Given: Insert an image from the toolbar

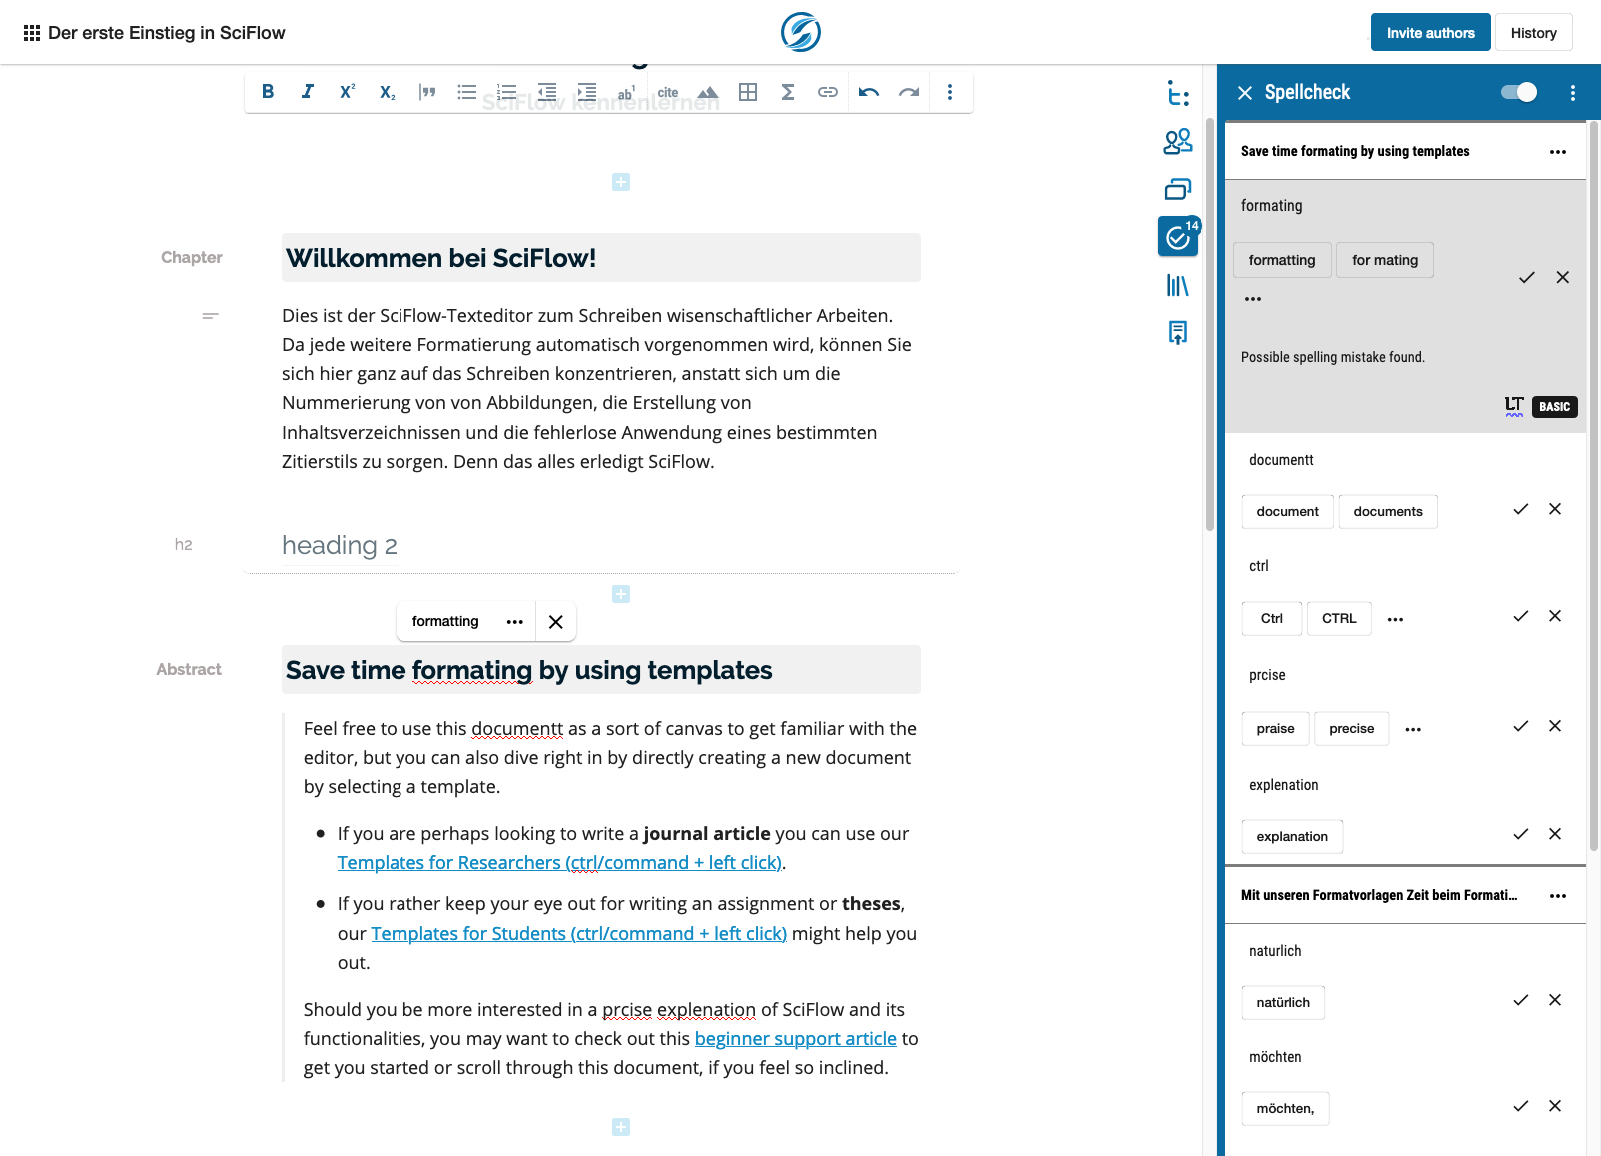Looking at the screenshot, I should 707,91.
